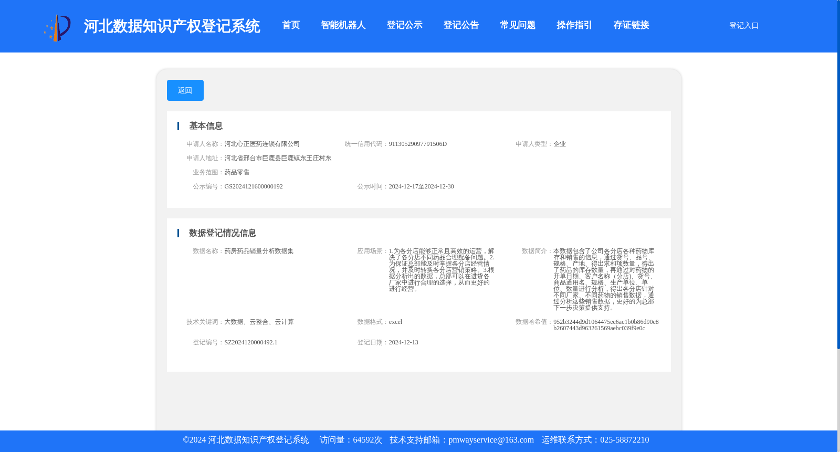
Task: Select business scope value 药品零售
Action: 237,172
